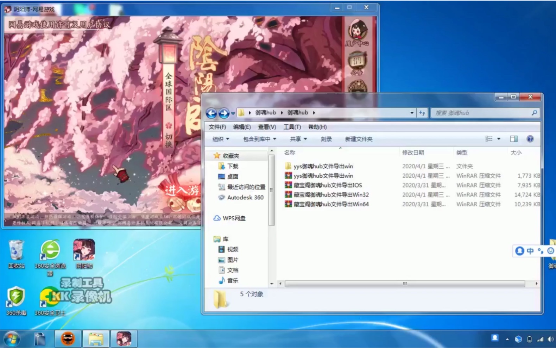The width and height of the screenshot is (556, 348).
Task: Expand the 组织 dropdown
Action: (221, 139)
